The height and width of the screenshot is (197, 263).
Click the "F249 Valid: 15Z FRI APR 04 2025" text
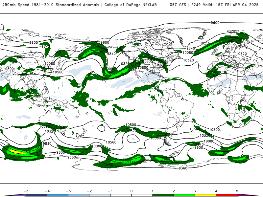coord(225,5)
